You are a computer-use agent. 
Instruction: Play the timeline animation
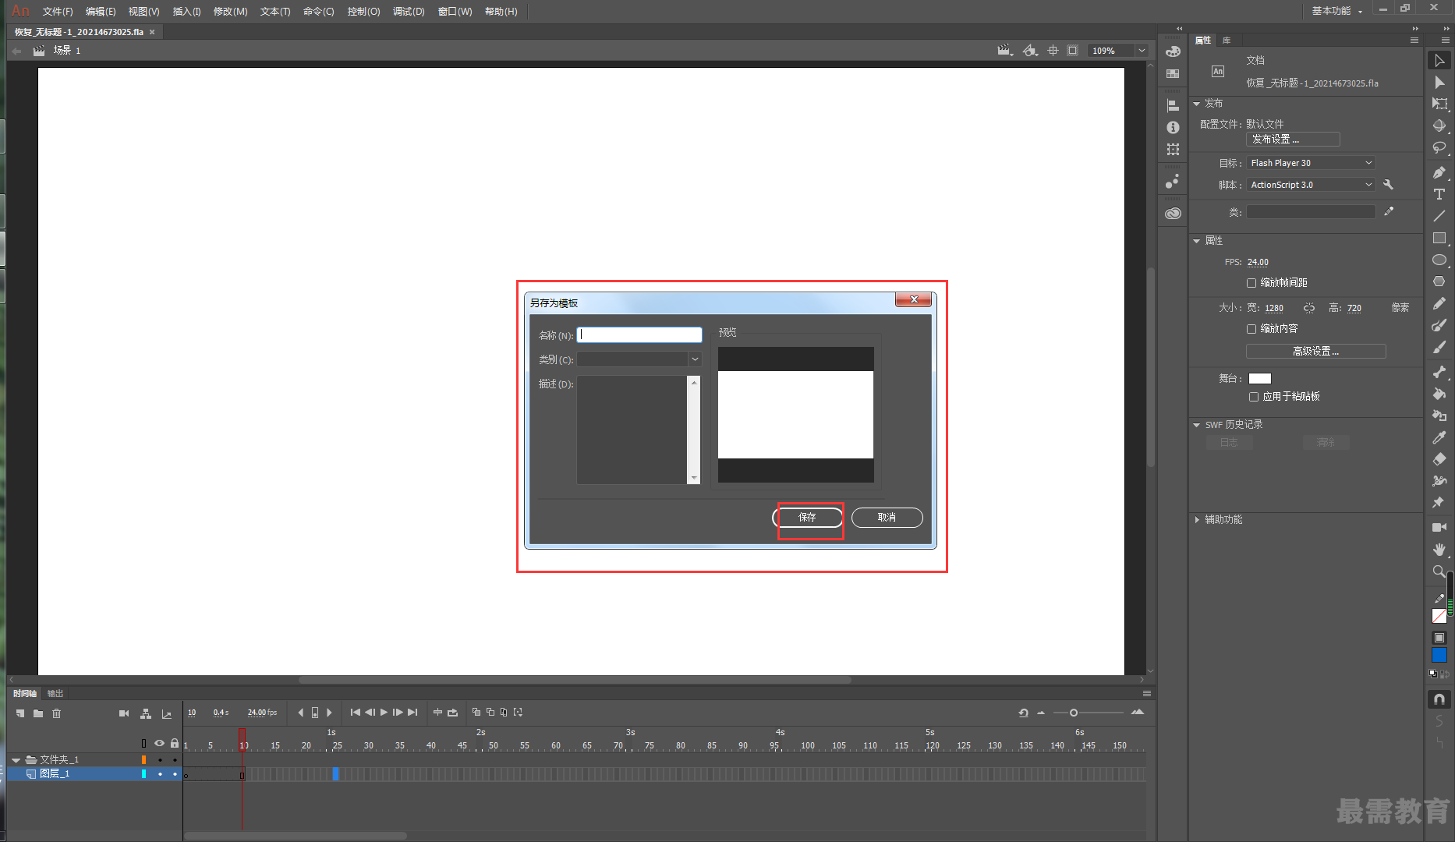[x=384, y=713]
